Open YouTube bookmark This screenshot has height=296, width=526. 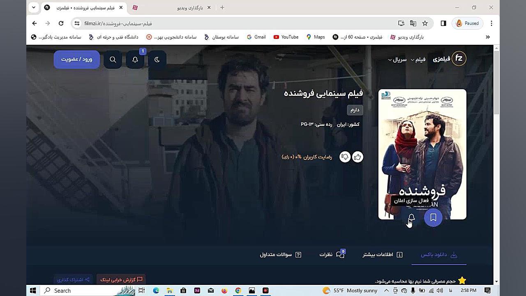pos(286,37)
